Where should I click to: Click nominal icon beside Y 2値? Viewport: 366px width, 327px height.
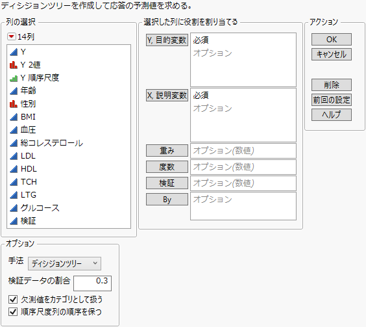click(14, 65)
